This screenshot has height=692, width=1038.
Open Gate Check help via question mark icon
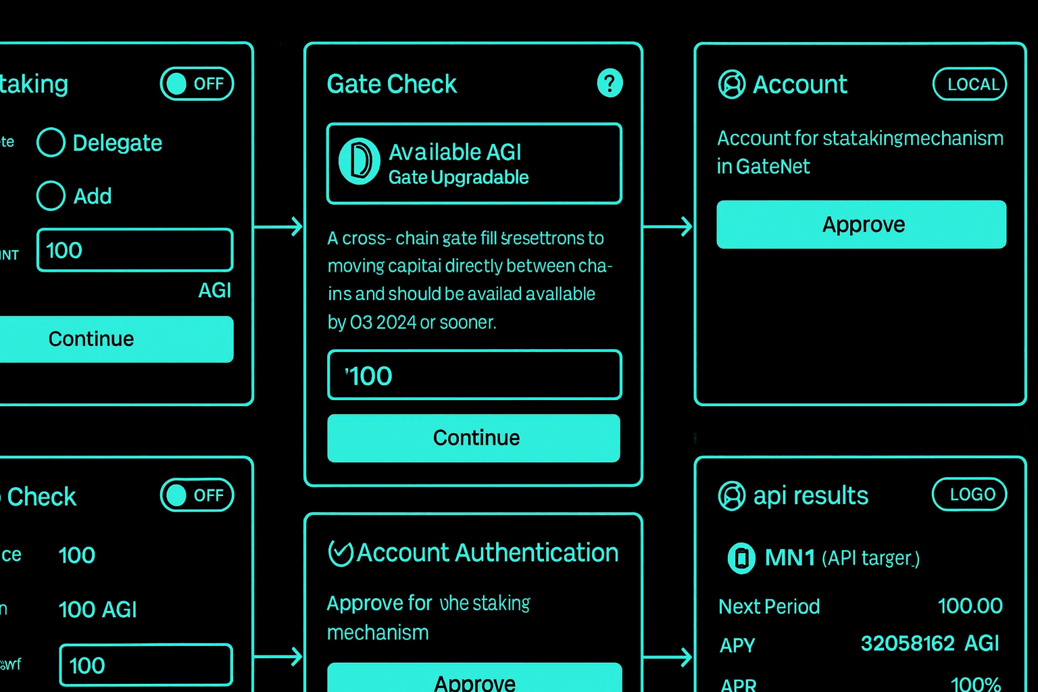coord(610,83)
